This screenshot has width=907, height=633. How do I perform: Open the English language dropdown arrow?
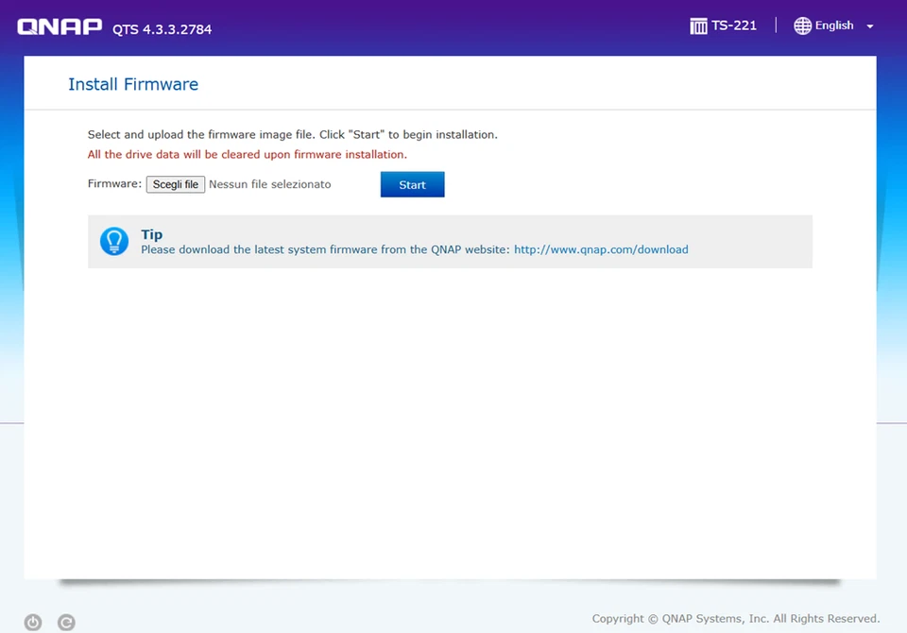(x=869, y=26)
